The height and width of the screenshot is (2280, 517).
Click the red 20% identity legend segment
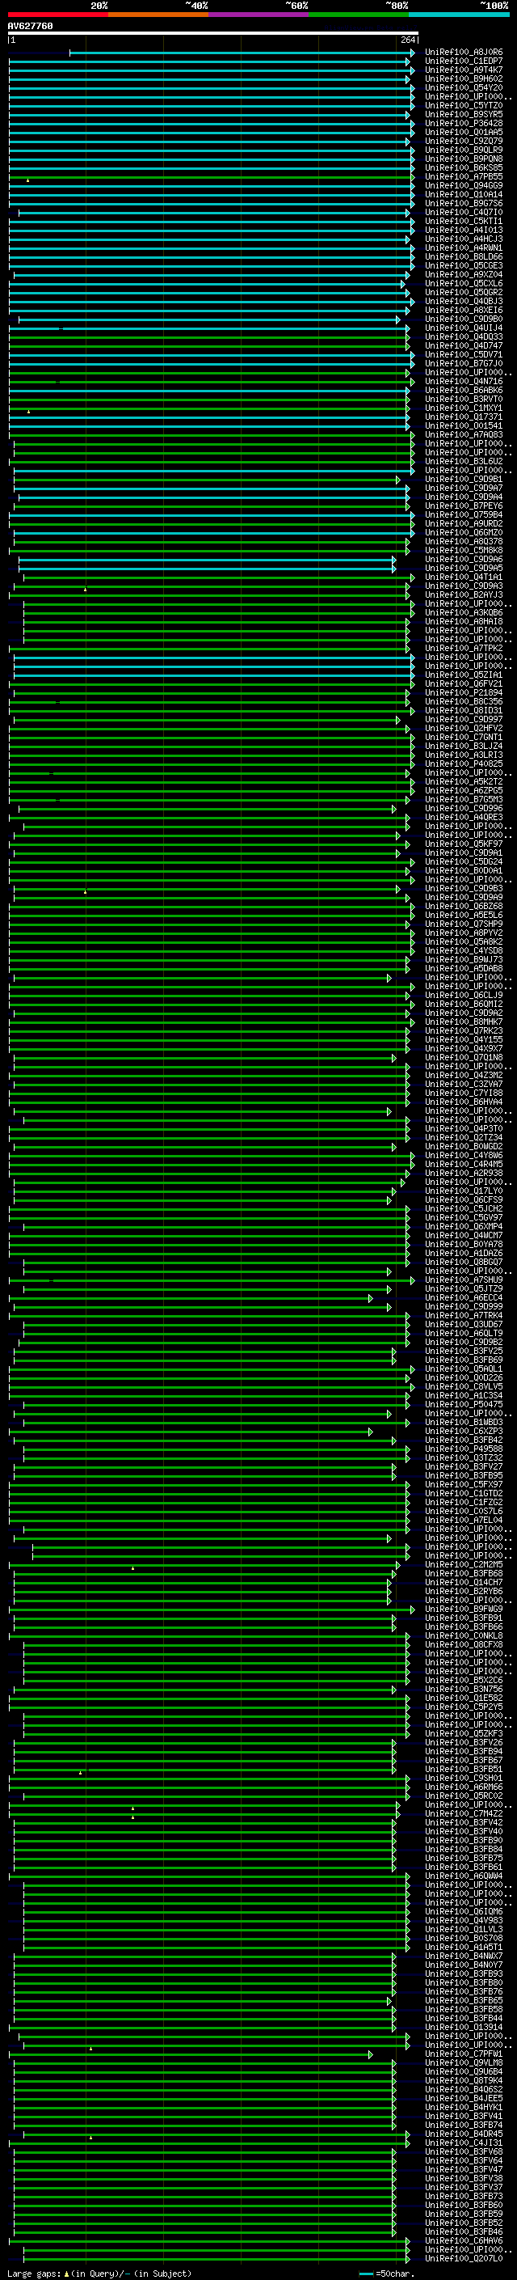click(x=57, y=15)
